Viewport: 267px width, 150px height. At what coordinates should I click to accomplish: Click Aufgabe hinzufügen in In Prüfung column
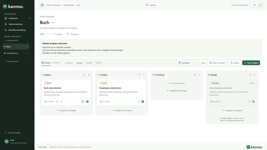coord(177,90)
